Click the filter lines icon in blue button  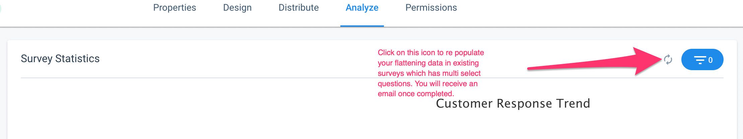(x=700, y=60)
